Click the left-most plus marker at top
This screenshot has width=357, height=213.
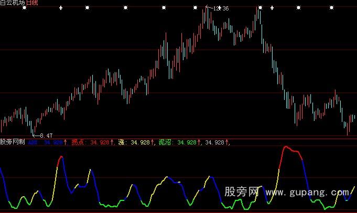click(x=61, y=8)
